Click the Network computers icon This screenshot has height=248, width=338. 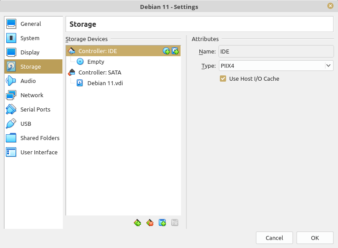point(11,95)
